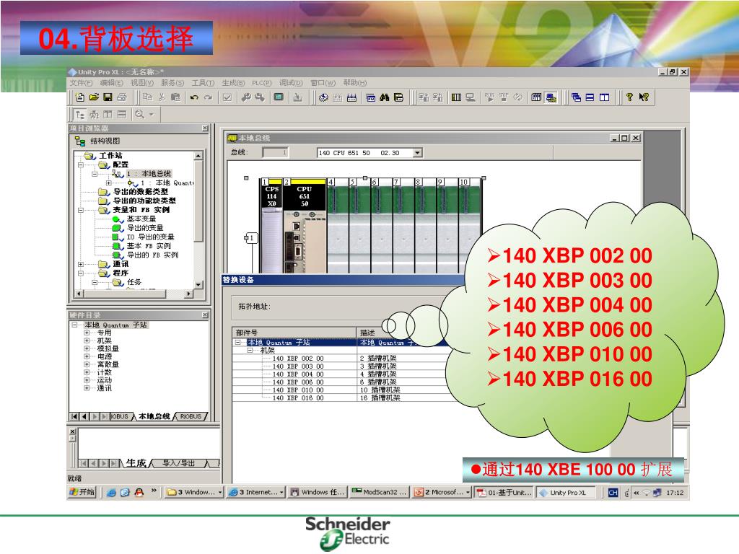Open the 文件 menu

point(81,83)
